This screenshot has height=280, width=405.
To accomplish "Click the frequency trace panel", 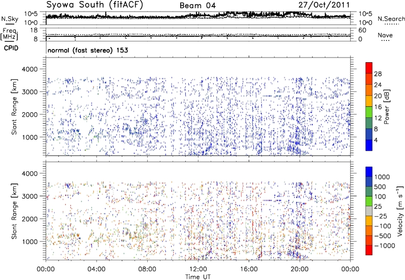I will (x=198, y=35).
